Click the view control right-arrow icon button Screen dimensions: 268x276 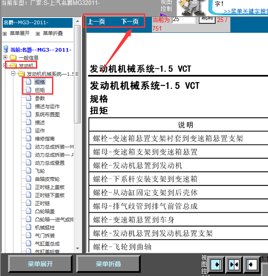(216, 265)
